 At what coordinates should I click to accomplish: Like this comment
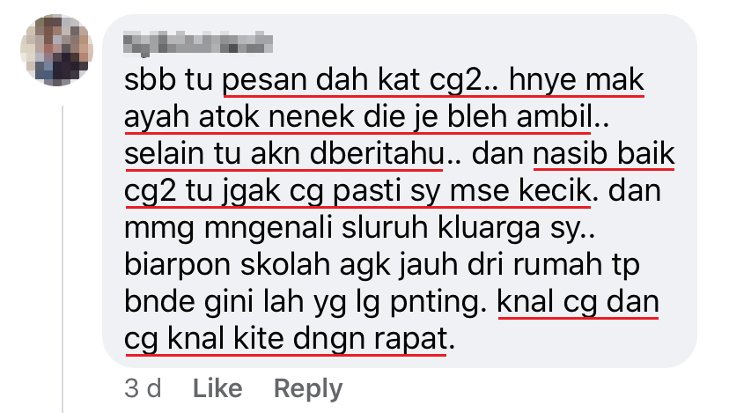coord(217,388)
